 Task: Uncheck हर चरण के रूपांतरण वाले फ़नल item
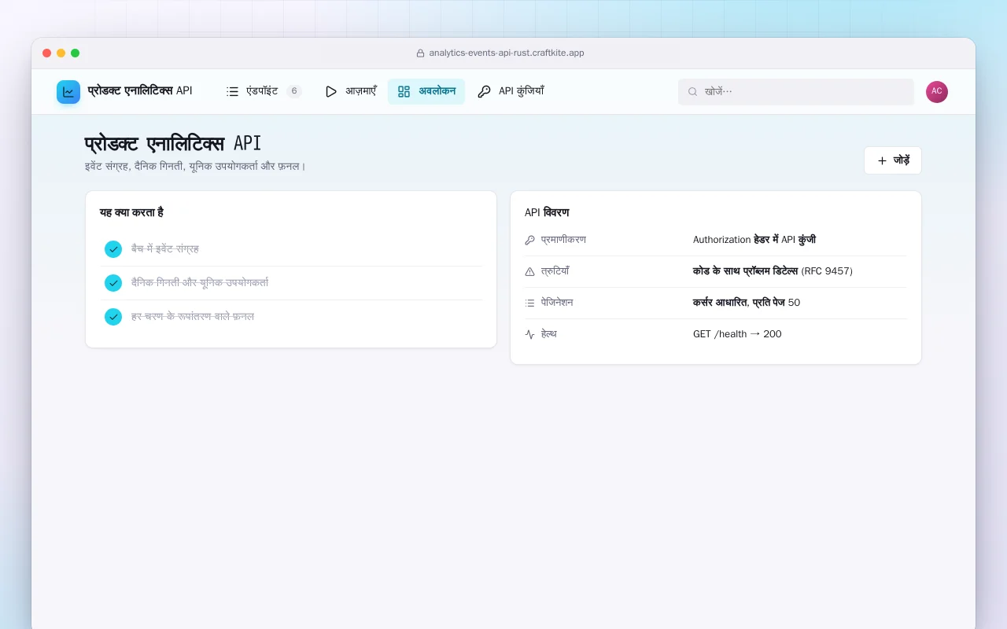click(113, 316)
